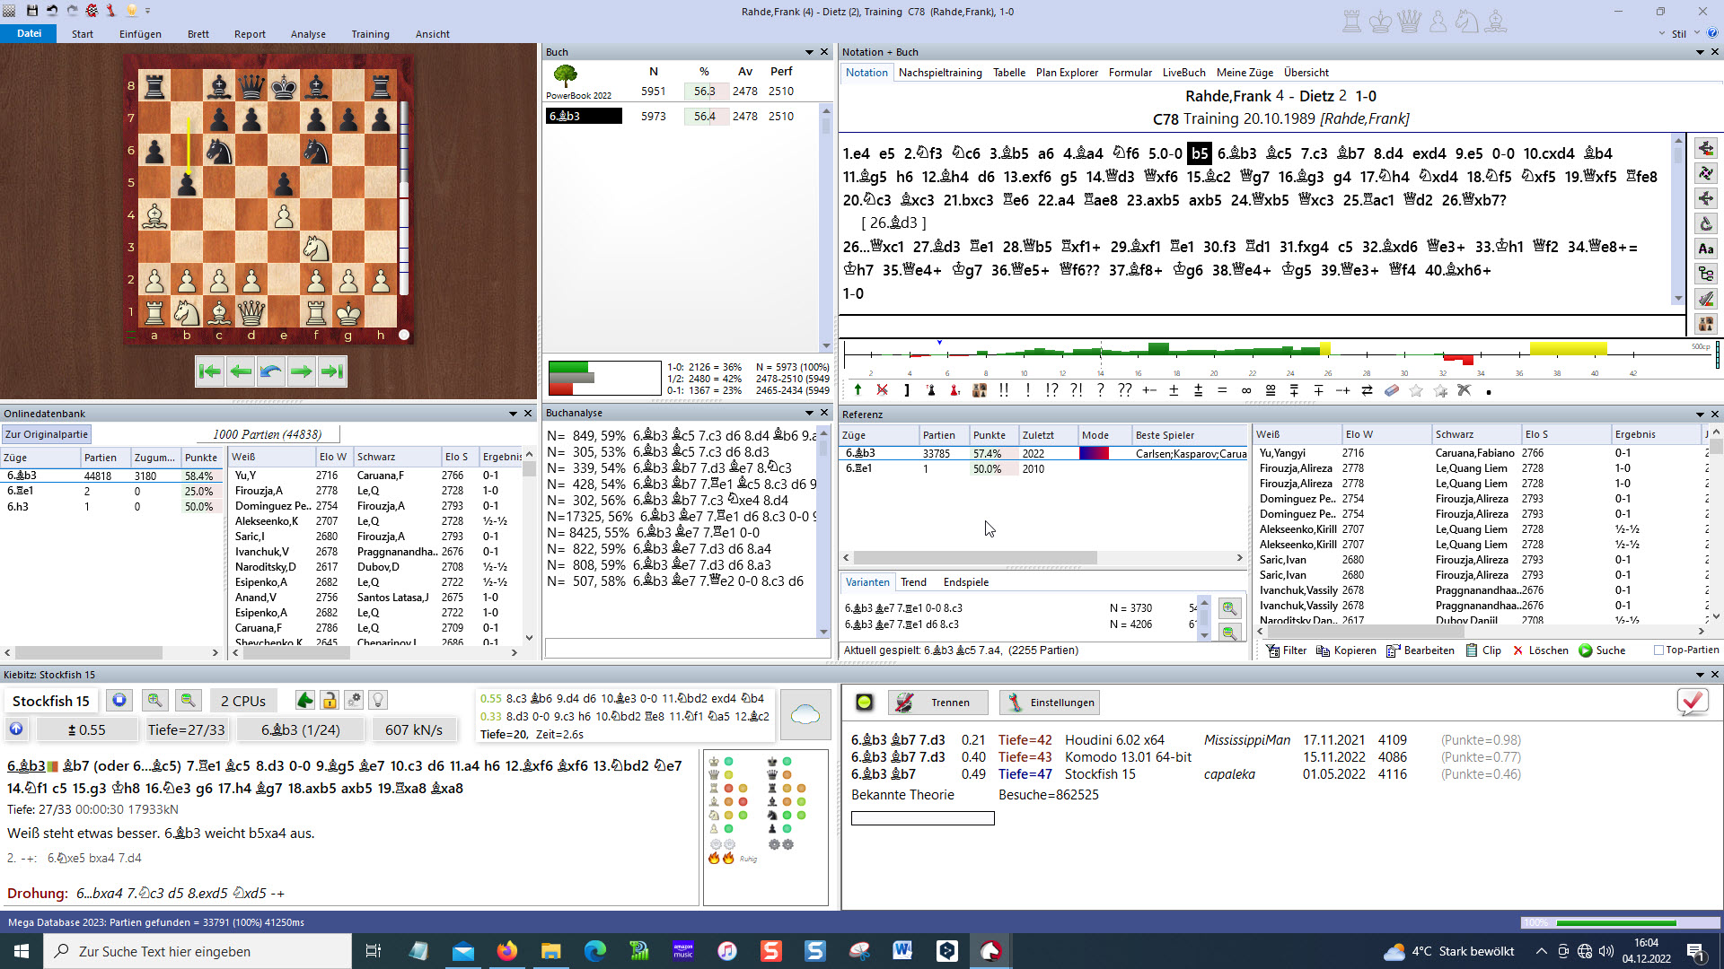Click the Suche button
Screen dimensions: 1724x969
(1603, 650)
